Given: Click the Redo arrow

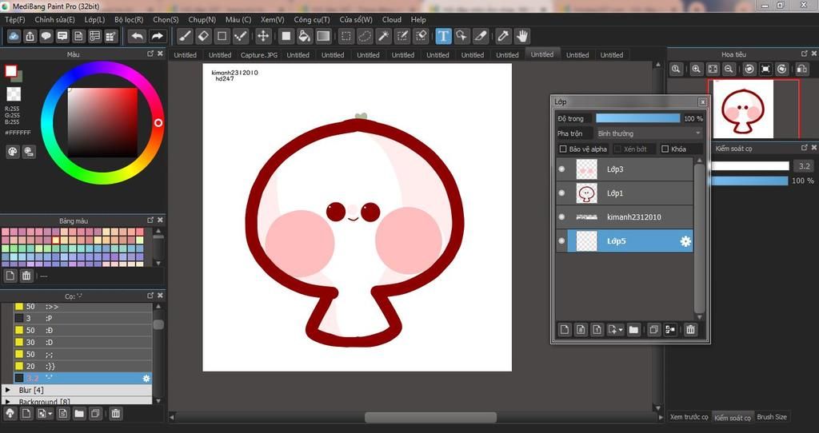Looking at the screenshot, I should tap(157, 36).
